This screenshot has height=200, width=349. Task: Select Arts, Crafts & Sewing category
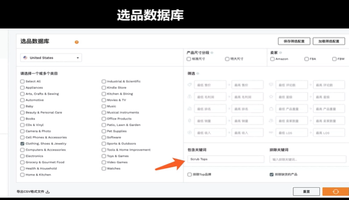click(22, 94)
